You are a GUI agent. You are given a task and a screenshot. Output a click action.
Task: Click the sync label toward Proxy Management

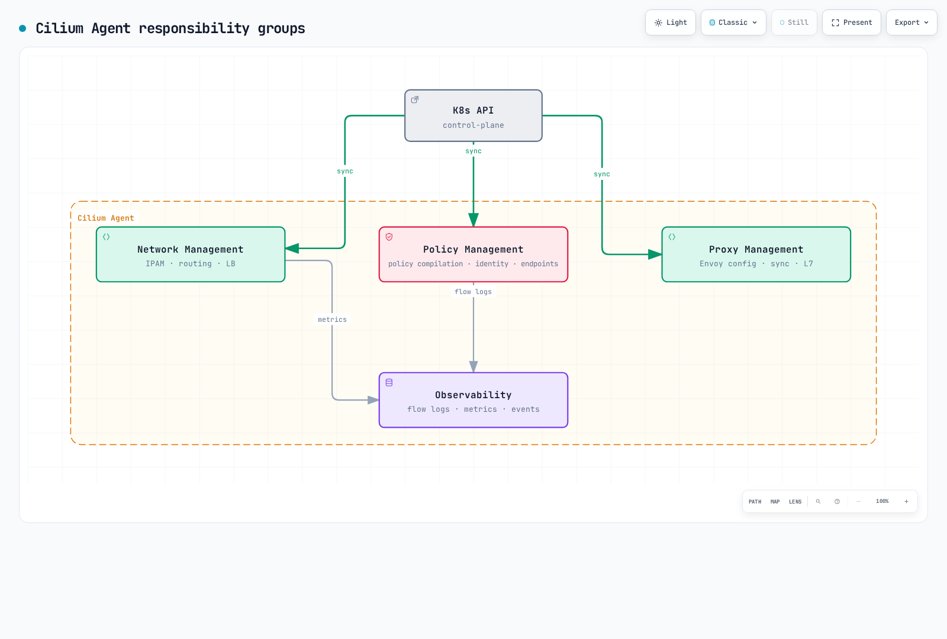pos(602,174)
